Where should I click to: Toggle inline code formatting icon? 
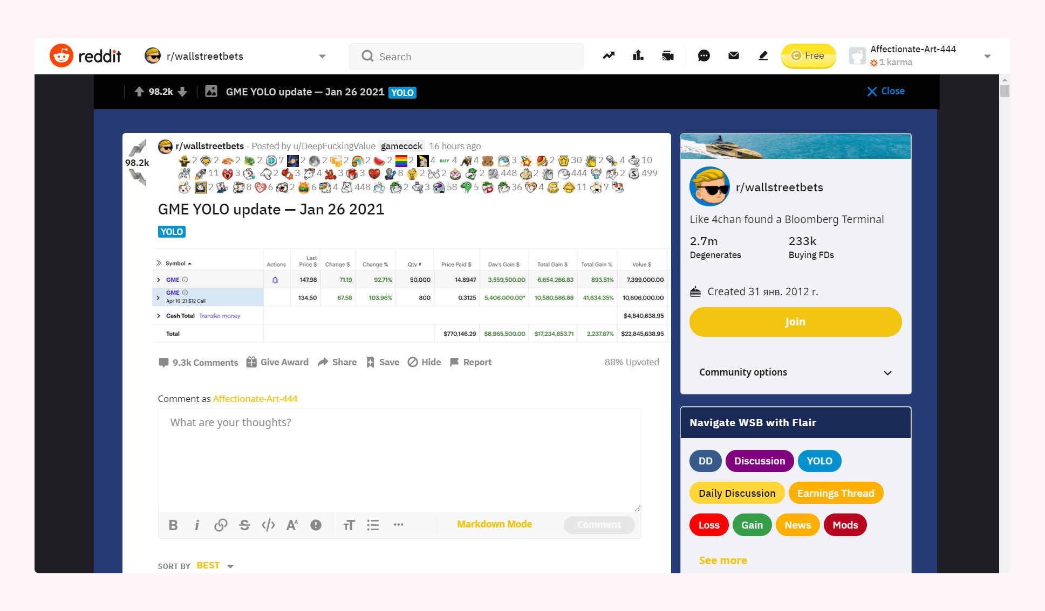(268, 525)
